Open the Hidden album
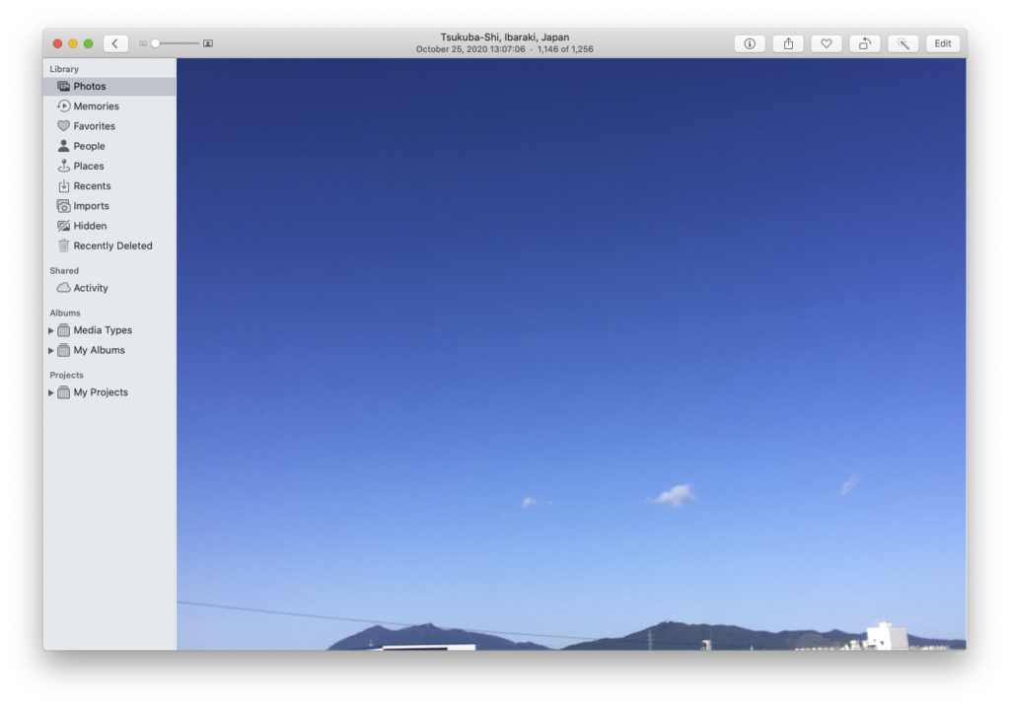The image size is (1010, 707). pos(90,226)
